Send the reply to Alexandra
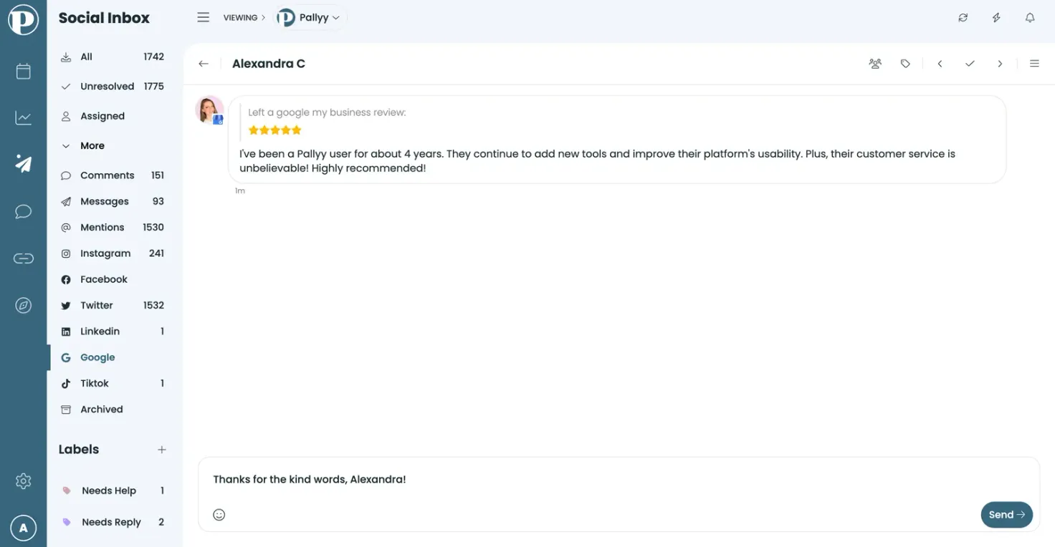This screenshot has width=1055, height=547. [x=1006, y=514]
